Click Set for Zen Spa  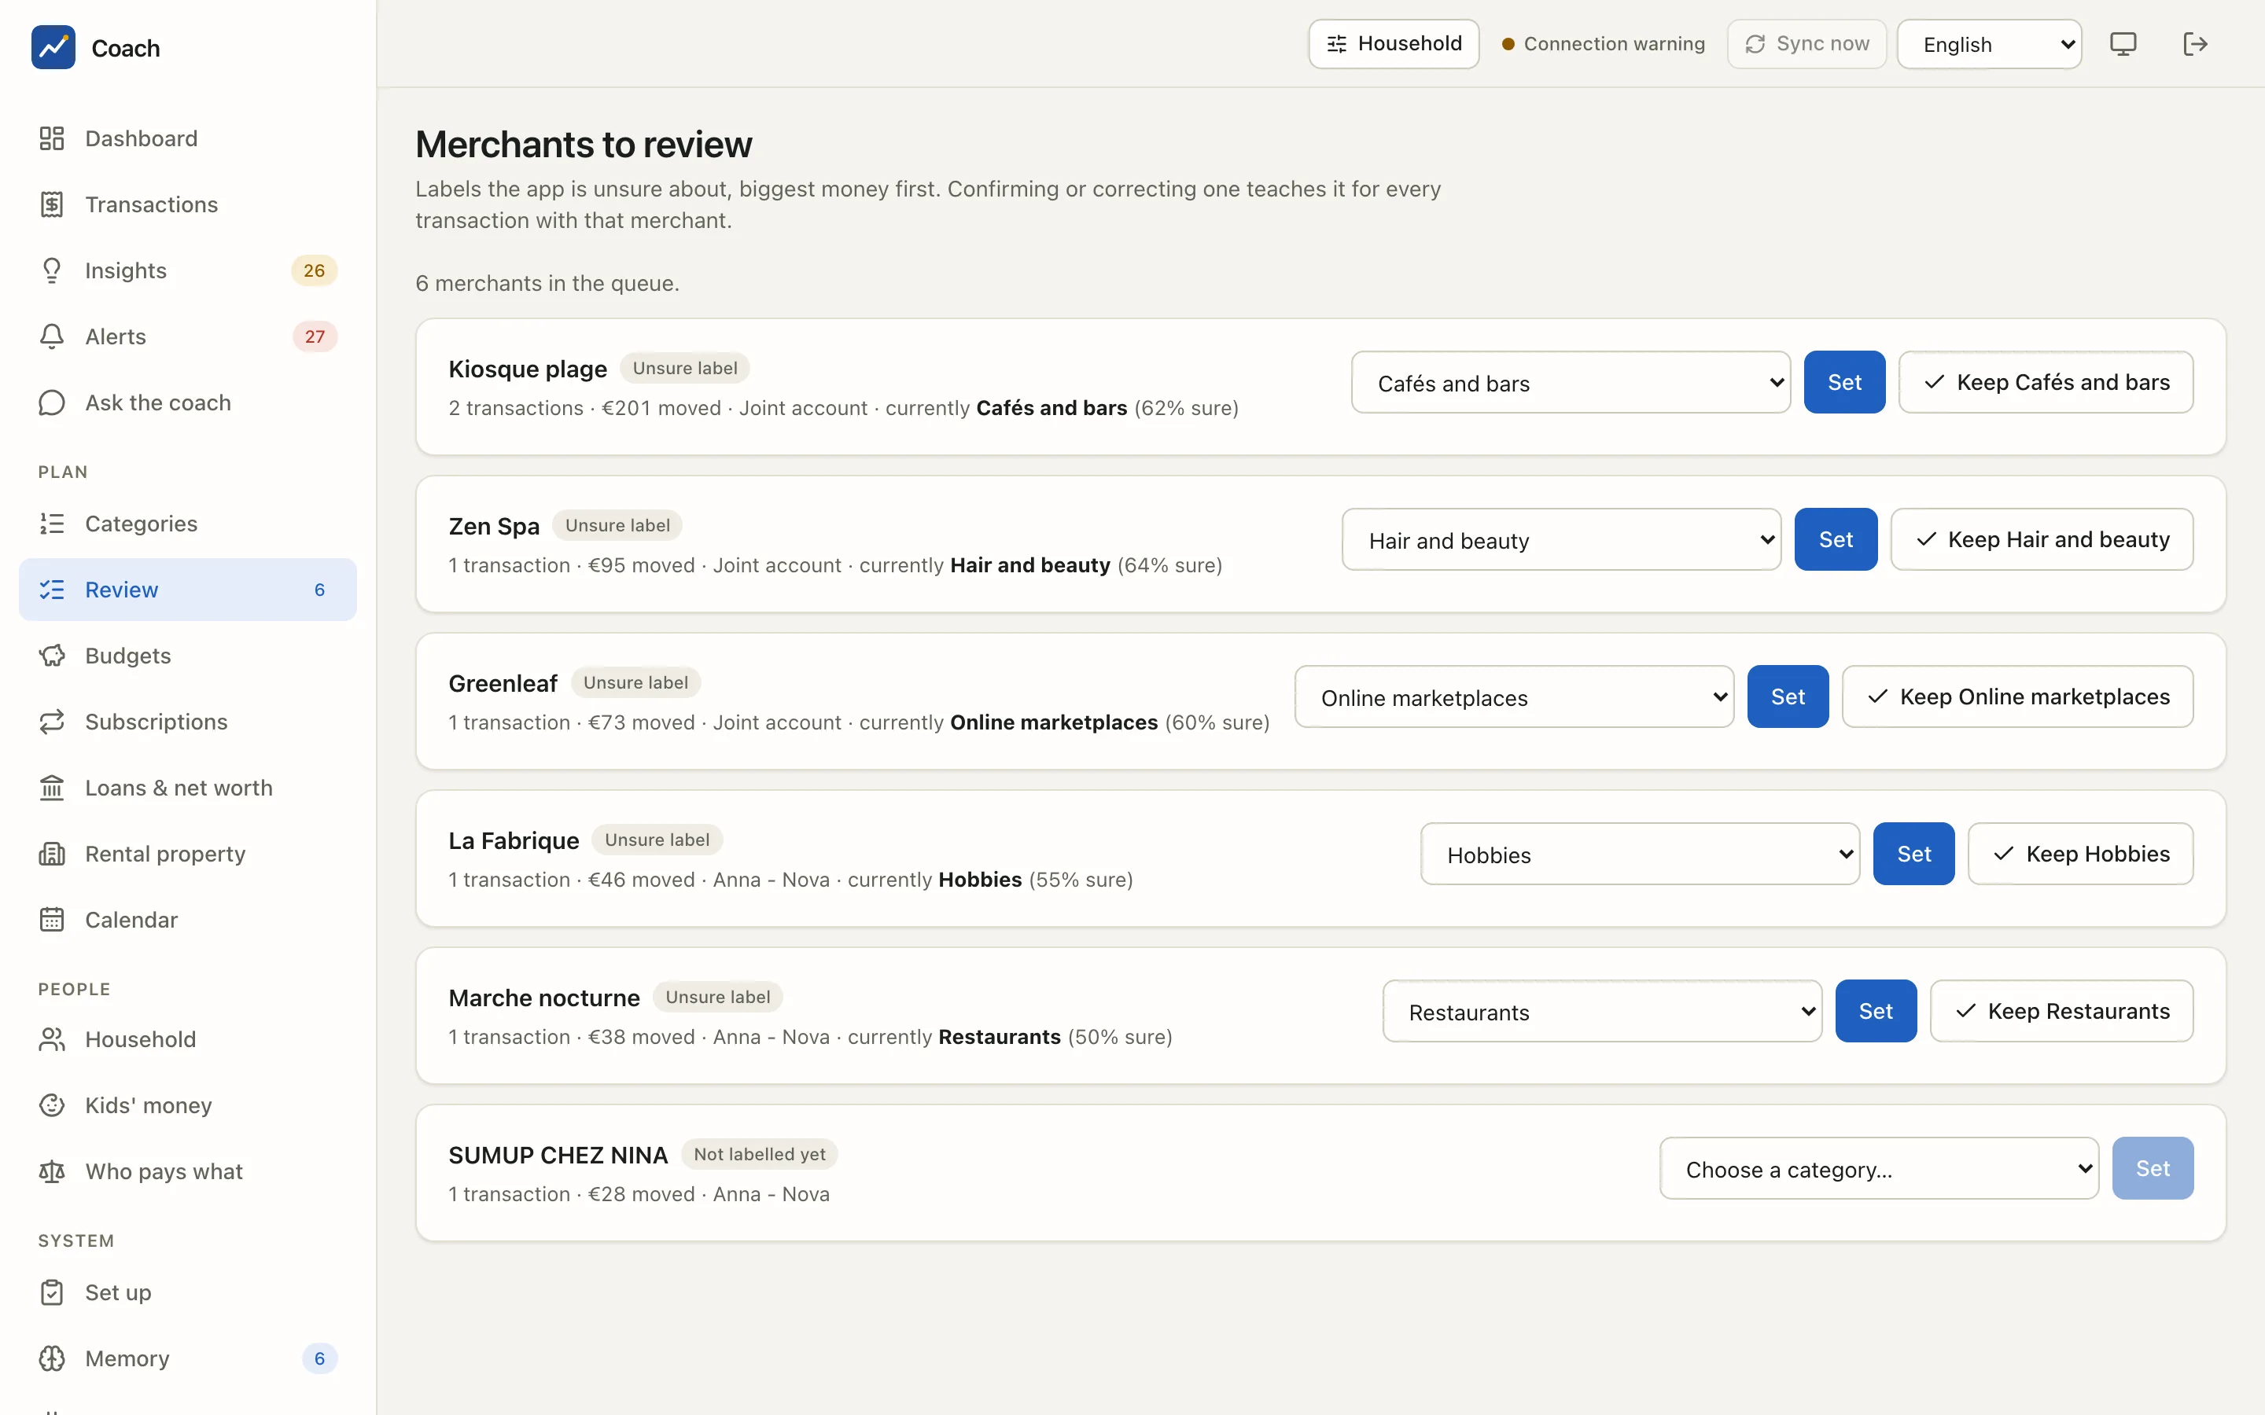(x=1836, y=539)
